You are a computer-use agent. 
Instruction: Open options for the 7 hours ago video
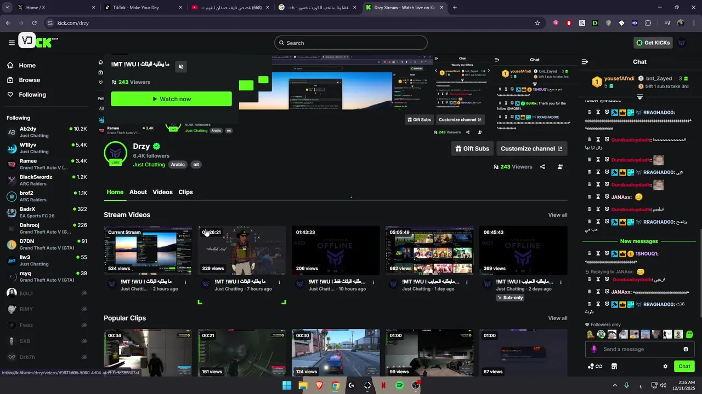(279, 283)
